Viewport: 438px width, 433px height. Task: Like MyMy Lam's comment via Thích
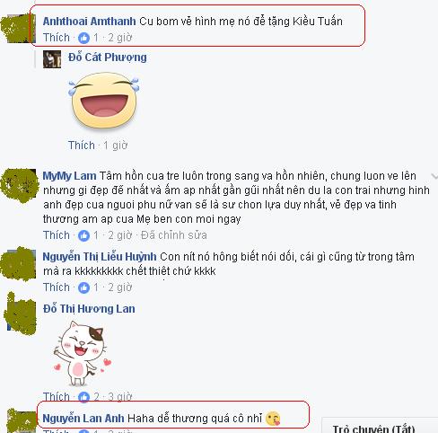click(x=57, y=235)
